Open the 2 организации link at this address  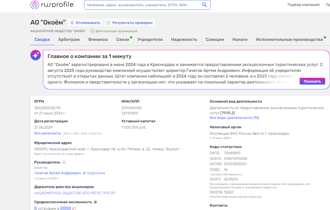pos(51,154)
